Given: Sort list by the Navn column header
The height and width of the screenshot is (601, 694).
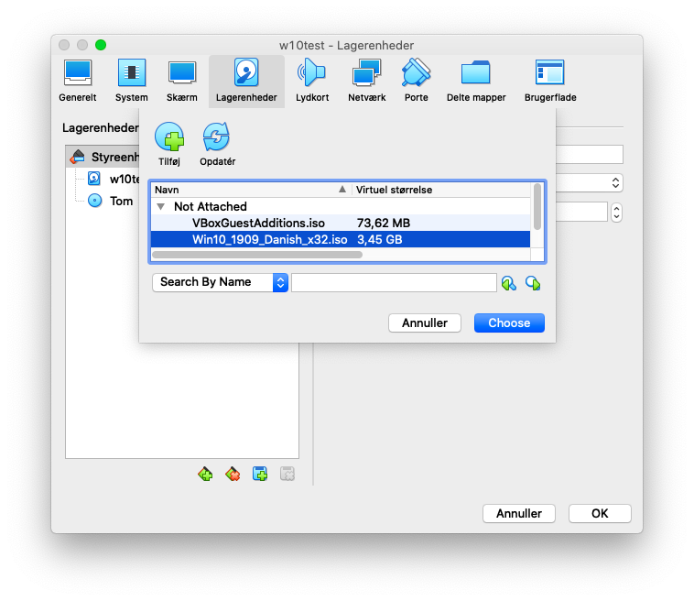Looking at the screenshot, I should click(251, 190).
